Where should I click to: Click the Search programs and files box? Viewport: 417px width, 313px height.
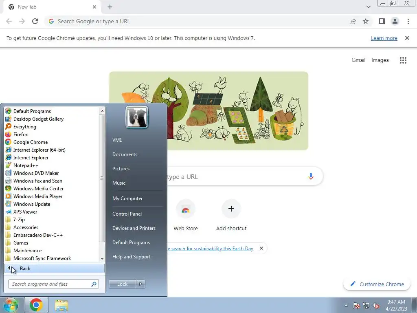point(53,284)
